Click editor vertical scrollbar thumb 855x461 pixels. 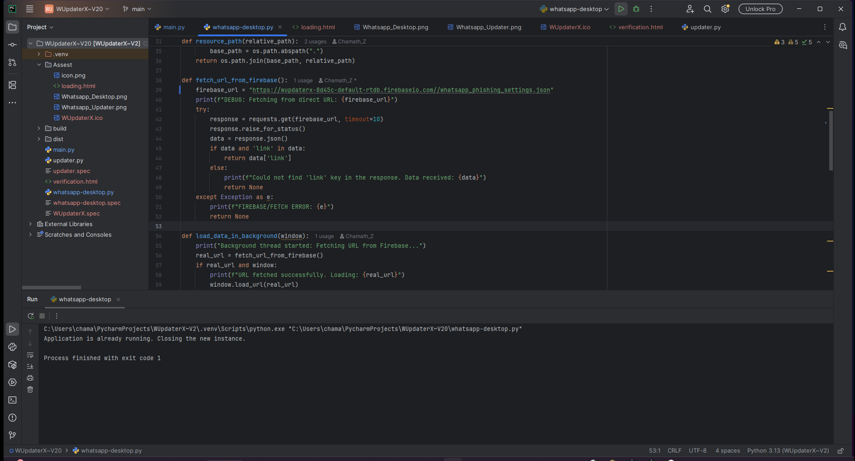click(831, 140)
